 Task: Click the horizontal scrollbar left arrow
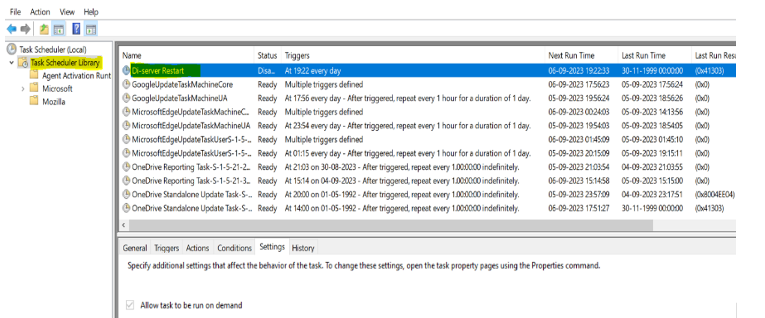pyautogui.click(x=124, y=225)
